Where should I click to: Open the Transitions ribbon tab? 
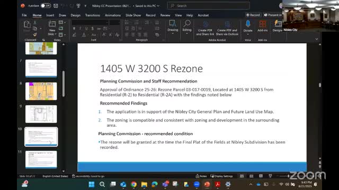[x=93, y=15]
